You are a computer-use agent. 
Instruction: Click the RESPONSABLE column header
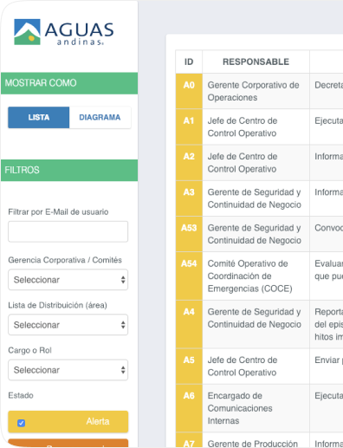point(256,62)
